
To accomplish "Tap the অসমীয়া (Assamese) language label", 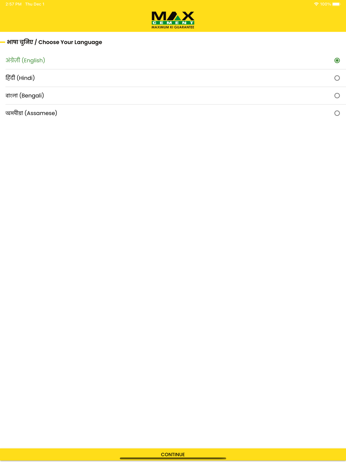I will tap(31, 113).
